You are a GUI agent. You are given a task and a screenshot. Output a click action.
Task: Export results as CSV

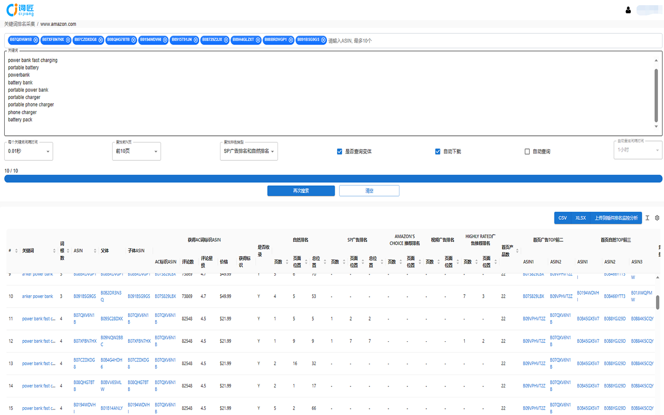562,218
